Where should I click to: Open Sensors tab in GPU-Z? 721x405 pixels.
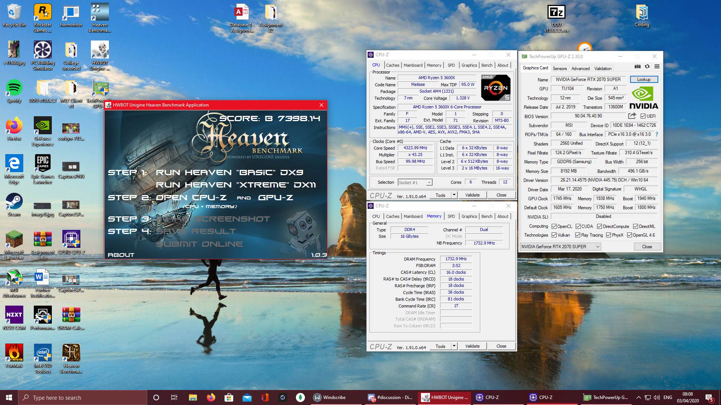560,69
